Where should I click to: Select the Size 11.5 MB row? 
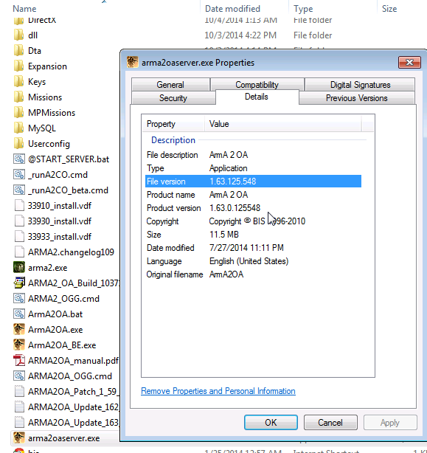[253, 235]
